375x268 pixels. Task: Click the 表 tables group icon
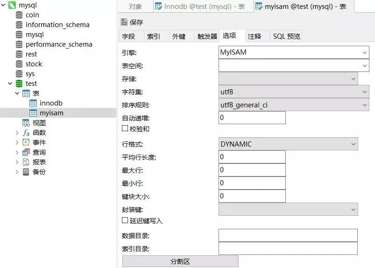[26, 93]
